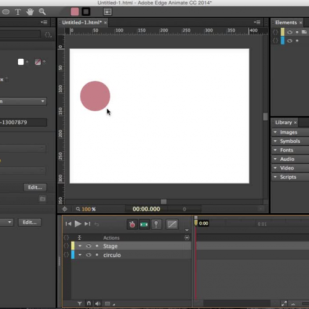Select the Hand tool

30,12
